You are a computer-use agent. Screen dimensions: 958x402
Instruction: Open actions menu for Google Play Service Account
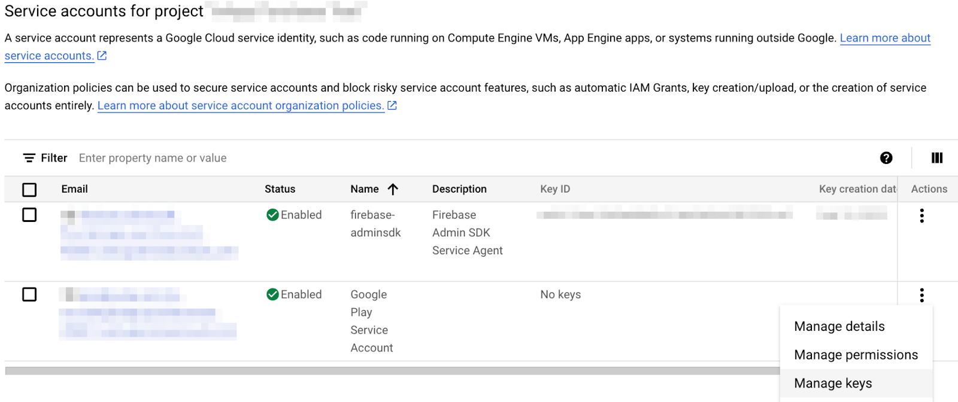[921, 295]
